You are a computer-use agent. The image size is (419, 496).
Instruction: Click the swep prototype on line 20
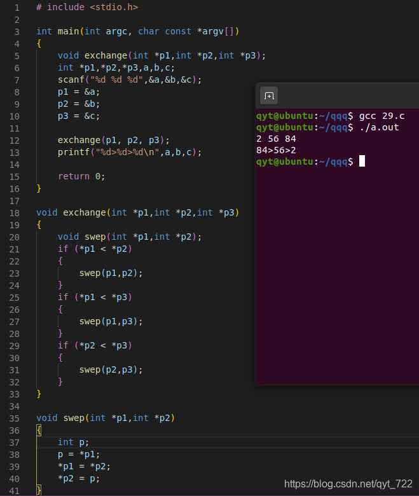(130, 237)
